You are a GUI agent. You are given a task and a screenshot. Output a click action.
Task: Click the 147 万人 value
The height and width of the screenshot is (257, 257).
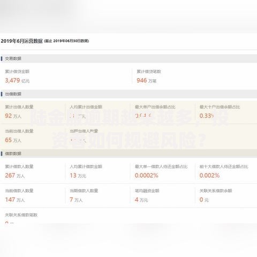[15, 200]
